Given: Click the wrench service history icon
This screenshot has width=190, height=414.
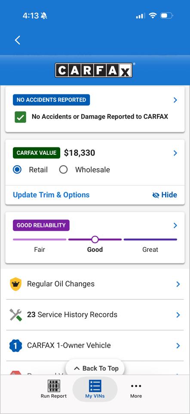Looking at the screenshot, I should [16, 315].
